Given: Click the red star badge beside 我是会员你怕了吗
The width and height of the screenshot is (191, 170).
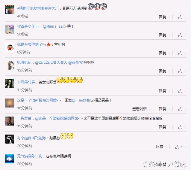Looking at the screenshot, I should [x=48, y=44].
